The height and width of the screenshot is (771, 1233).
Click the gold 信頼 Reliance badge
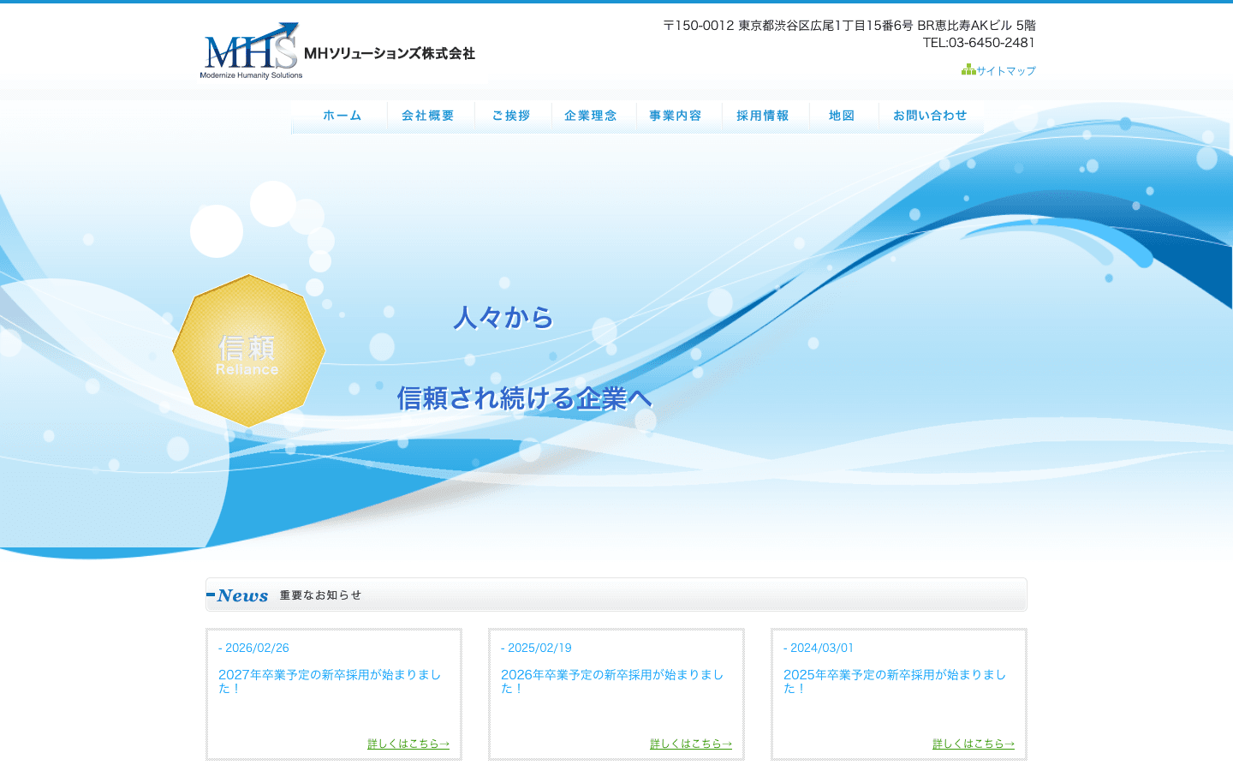(x=248, y=350)
